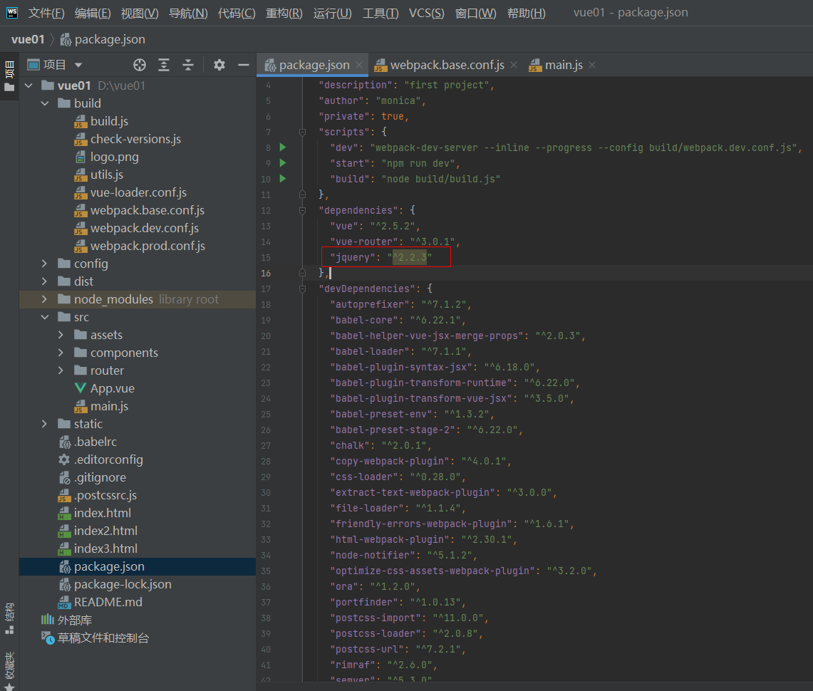Click the package.json breadcrumb
813x691 pixels.
[103, 39]
